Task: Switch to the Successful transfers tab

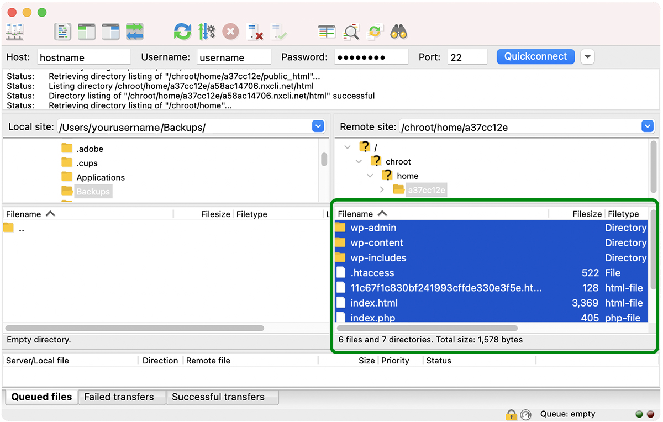Action: pos(218,397)
